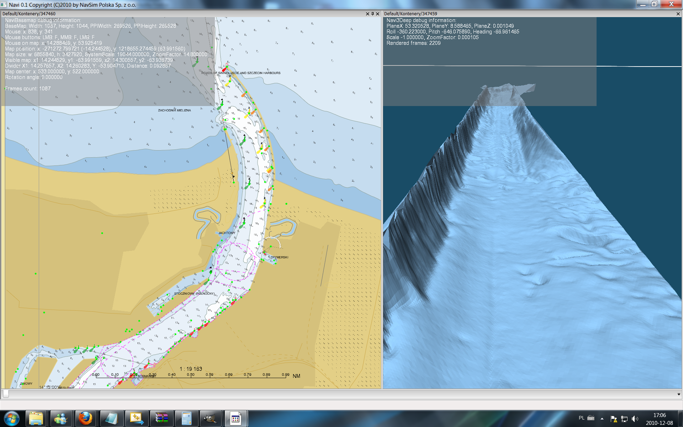This screenshot has width=683, height=427.
Task: Show hidden system tray icons
Action: click(x=602, y=418)
